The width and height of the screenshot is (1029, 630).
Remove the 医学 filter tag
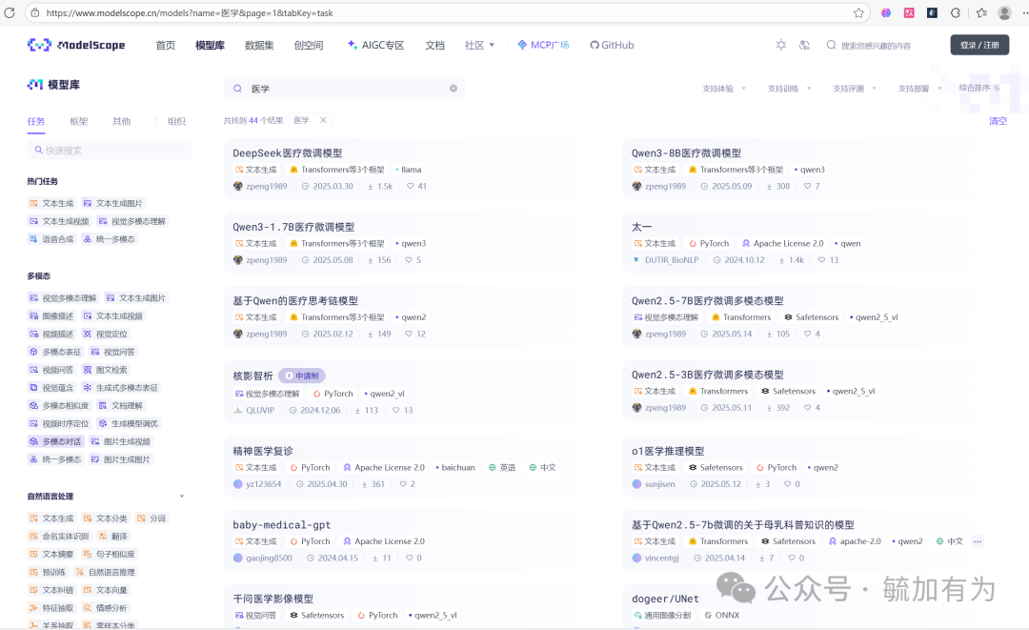[323, 120]
